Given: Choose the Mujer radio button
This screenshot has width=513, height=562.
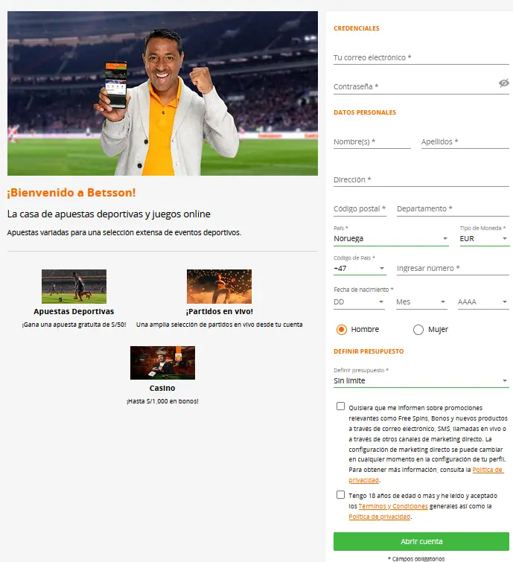Looking at the screenshot, I should coord(418,330).
